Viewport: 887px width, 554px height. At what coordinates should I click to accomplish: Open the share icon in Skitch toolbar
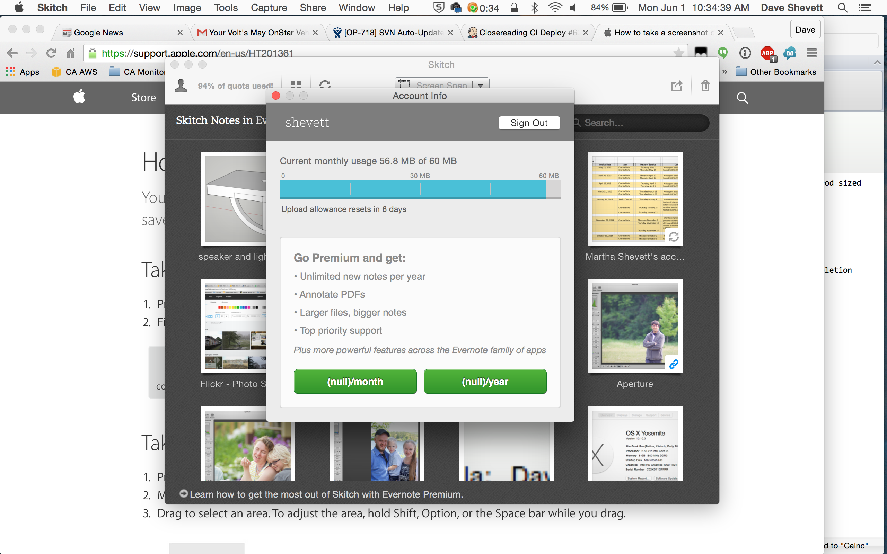click(677, 86)
